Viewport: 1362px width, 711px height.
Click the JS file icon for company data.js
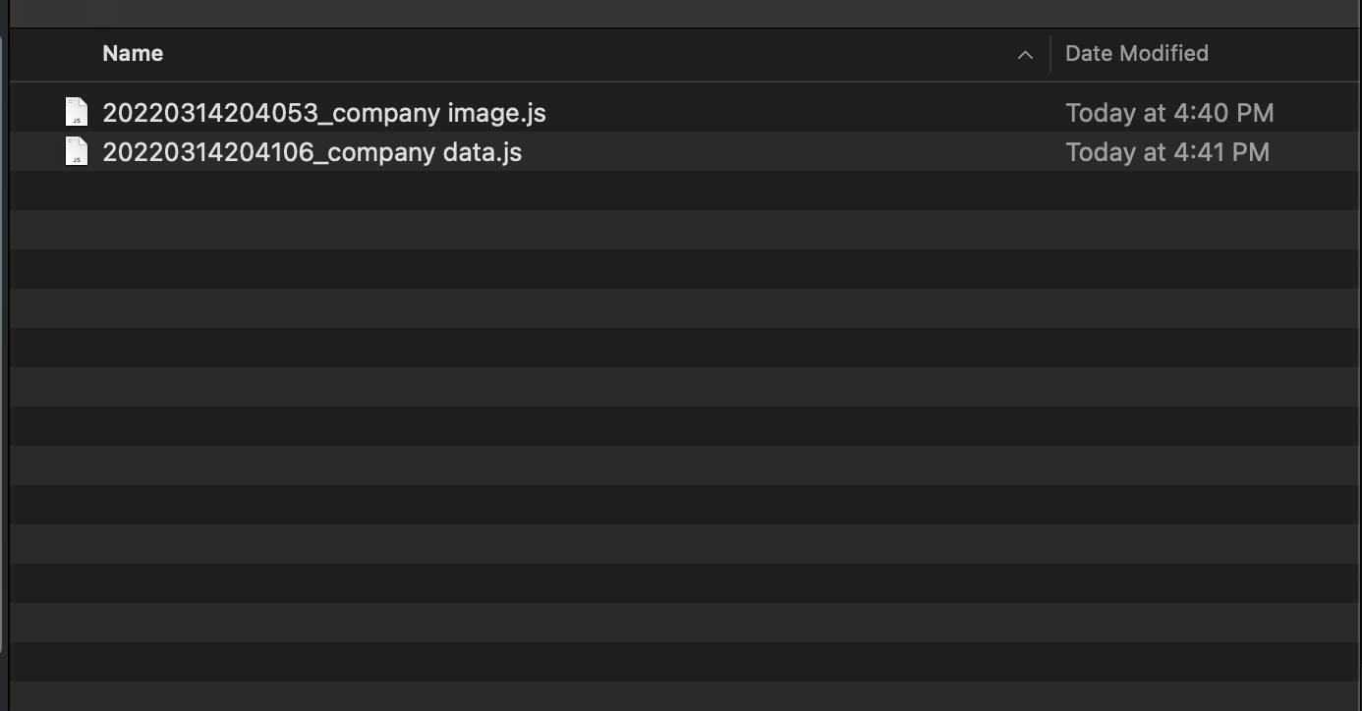77,152
